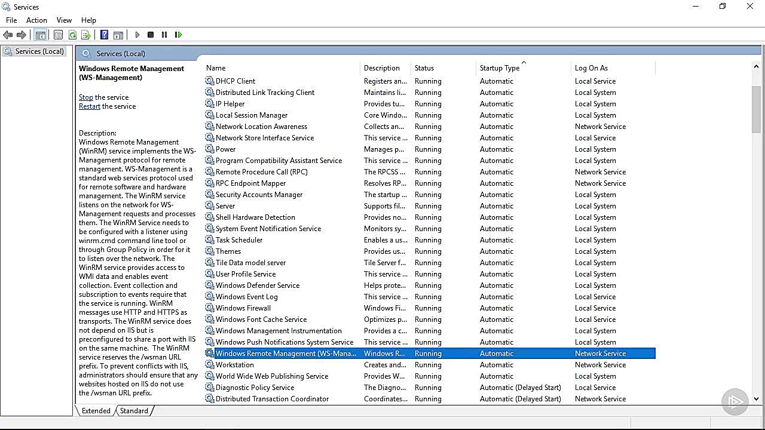Toggle Show/Hide Action Pane icon
Viewport: 765px width, 430px height.
click(x=118, y=35)
